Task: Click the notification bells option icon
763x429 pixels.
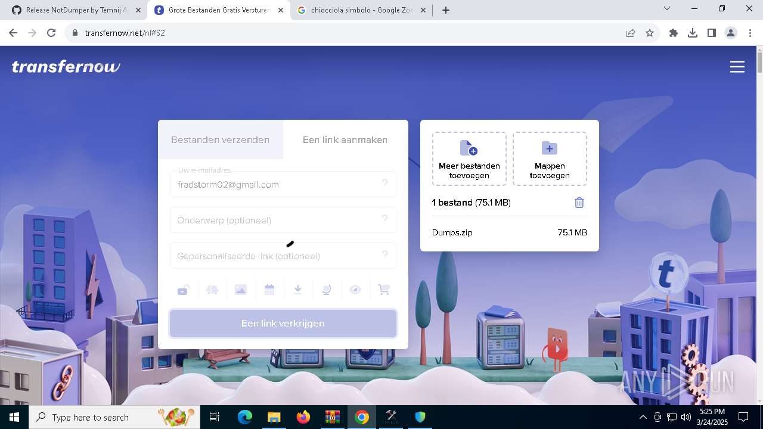Action: point(212,290)
